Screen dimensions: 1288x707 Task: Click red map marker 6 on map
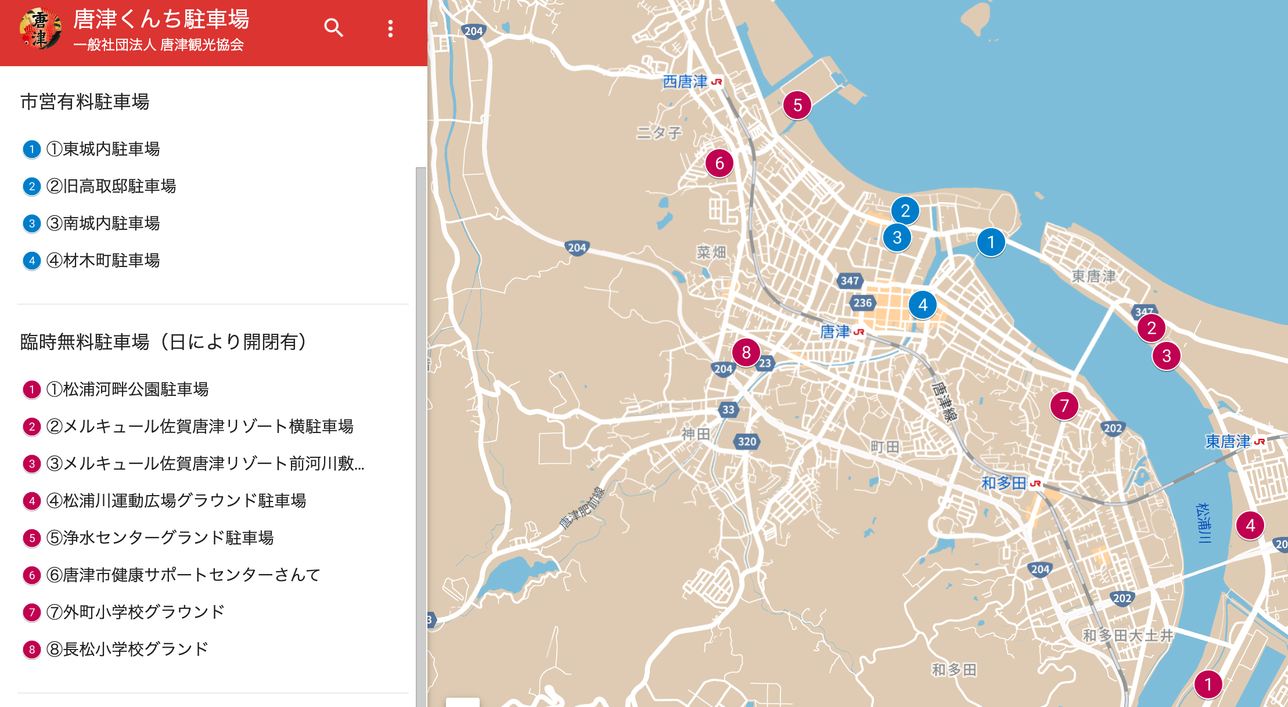[x=719, y=163]
